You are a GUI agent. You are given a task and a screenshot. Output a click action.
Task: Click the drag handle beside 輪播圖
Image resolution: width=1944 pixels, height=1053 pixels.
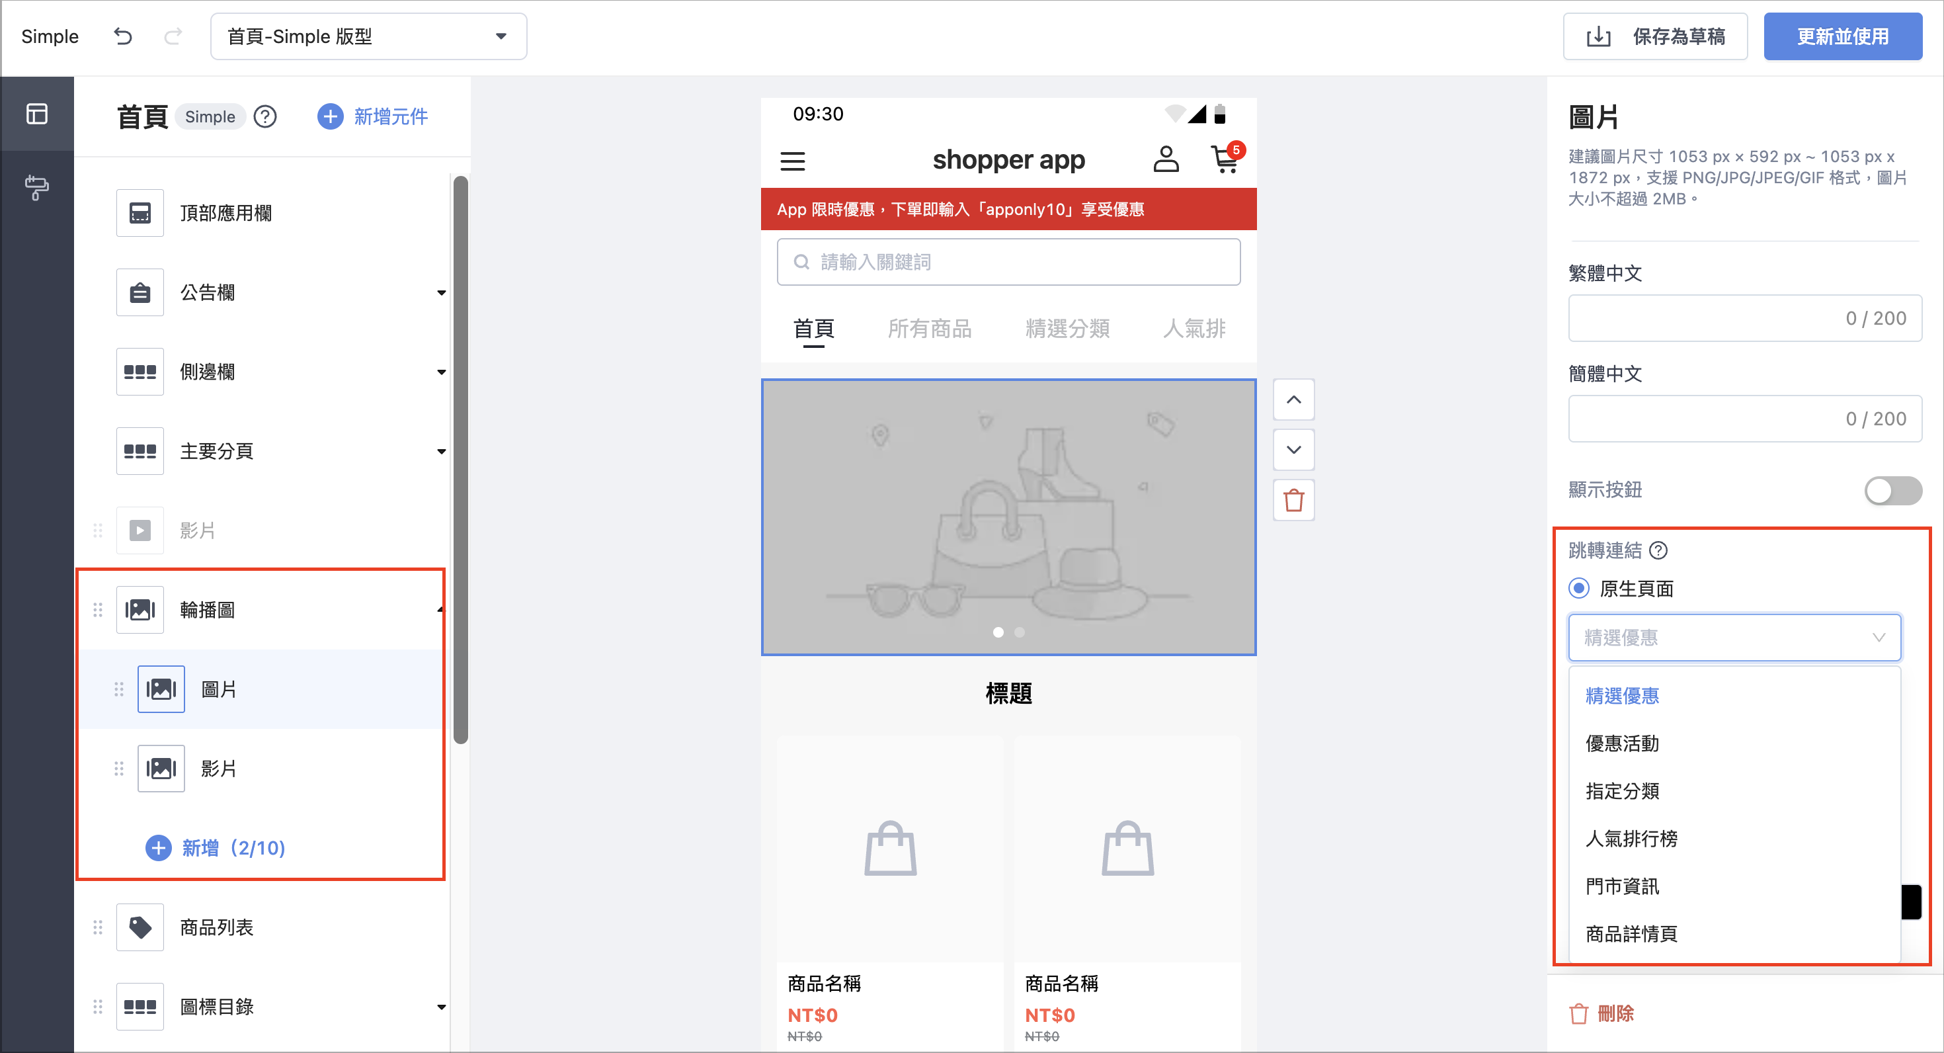coord(97,609)
